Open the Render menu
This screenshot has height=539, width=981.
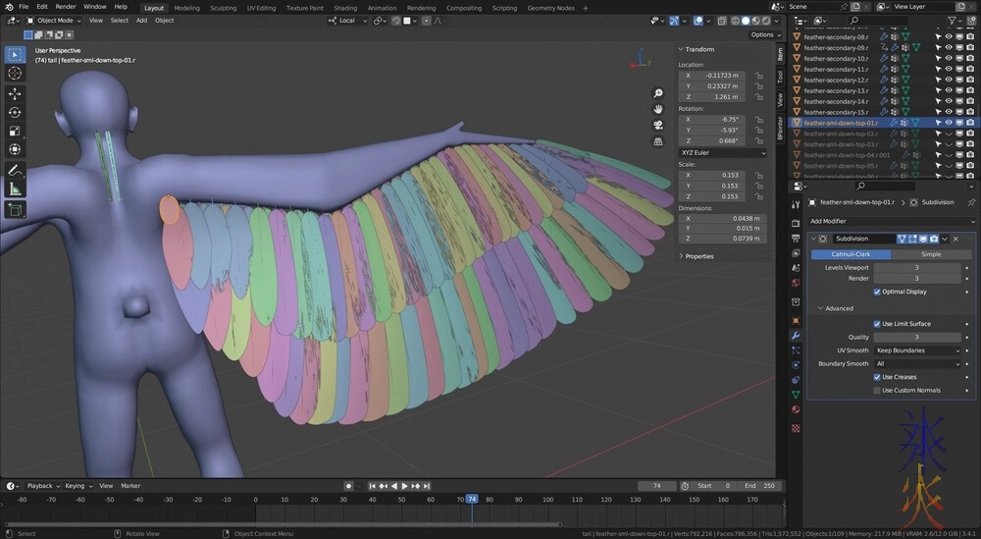[66, 6]
